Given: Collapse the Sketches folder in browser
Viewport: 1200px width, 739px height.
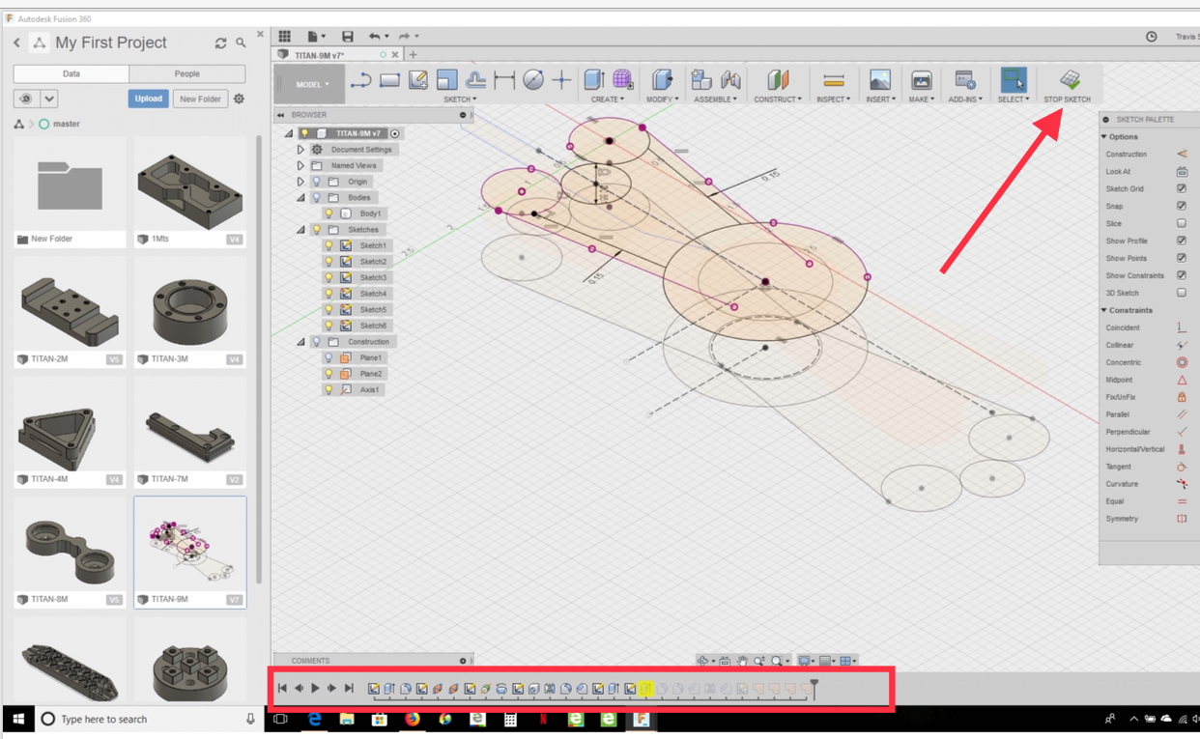Looking at the screenshot, I should pyautogui.click(x=301, y=230).
